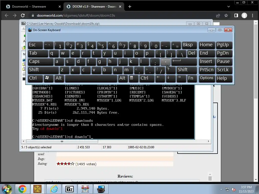Toggle the left Ctrl key

click(x=35, y=78)
